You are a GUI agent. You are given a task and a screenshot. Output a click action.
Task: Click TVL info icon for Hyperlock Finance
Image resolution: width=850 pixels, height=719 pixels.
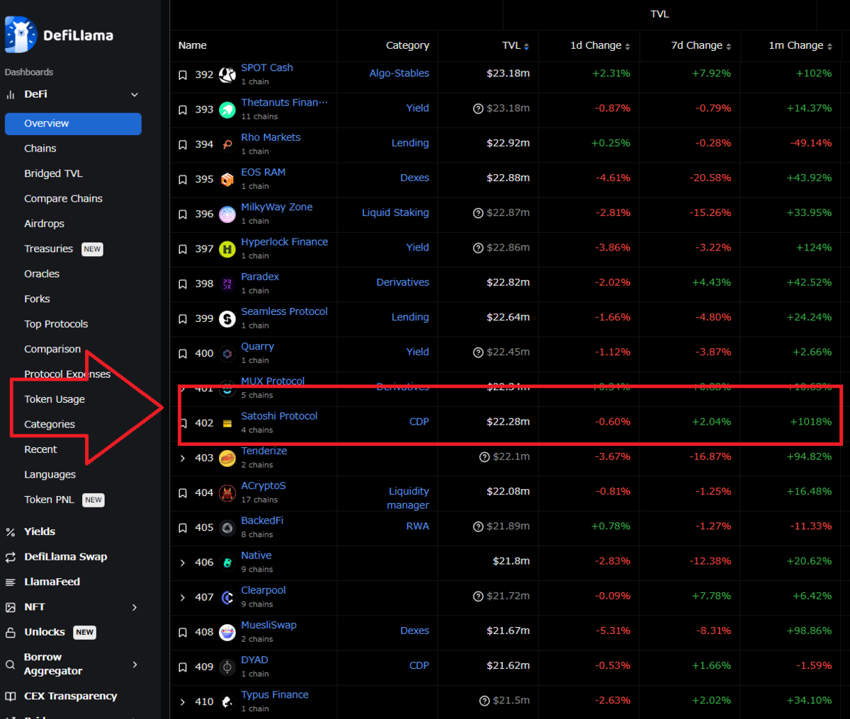[478, 248]
